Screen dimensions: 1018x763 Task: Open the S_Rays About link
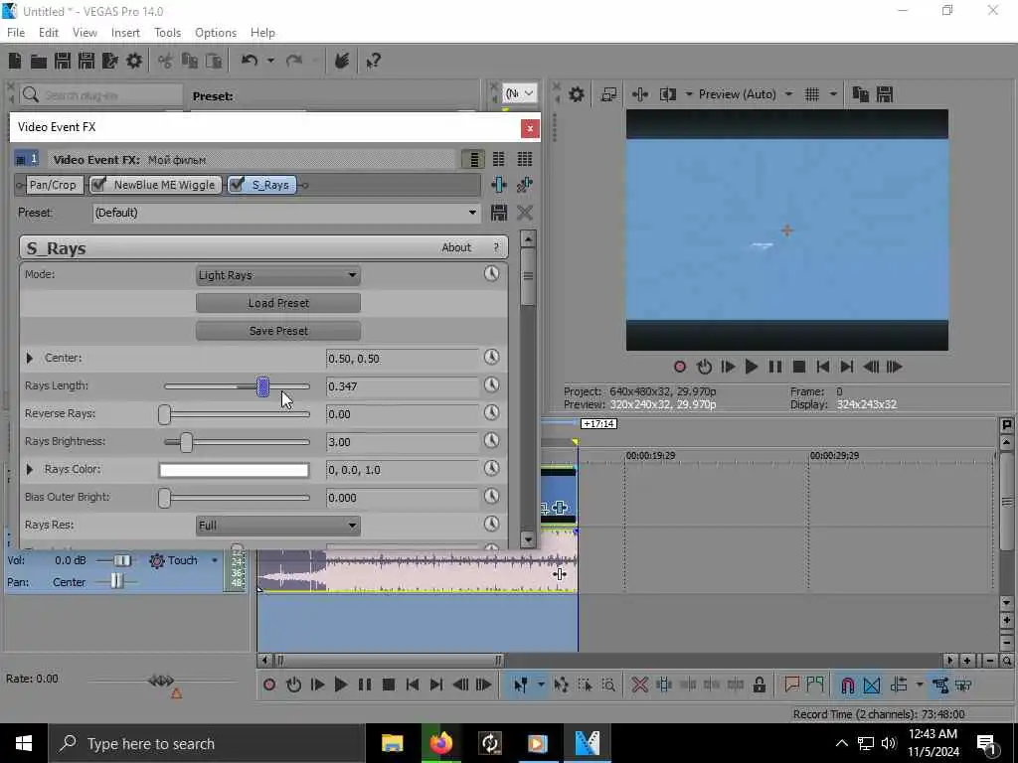456,247
